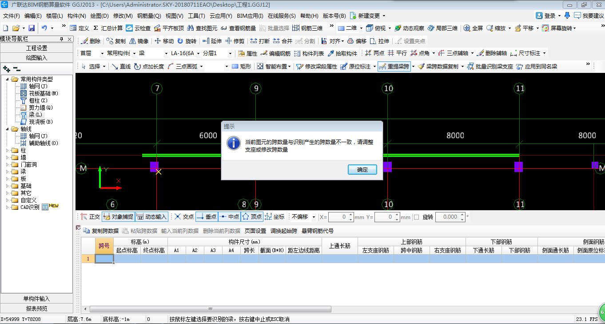This screenshot has width=605, height=324.
Task: Toggle 顶点 vertex snap
Action: click(x=252, y=217)
